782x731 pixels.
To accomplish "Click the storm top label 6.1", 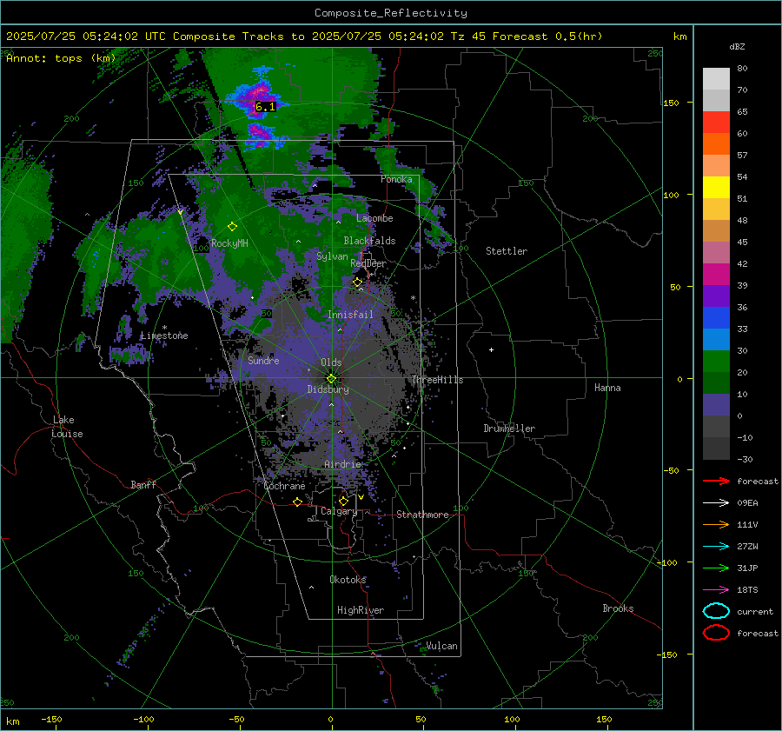I will click(265, 107).
